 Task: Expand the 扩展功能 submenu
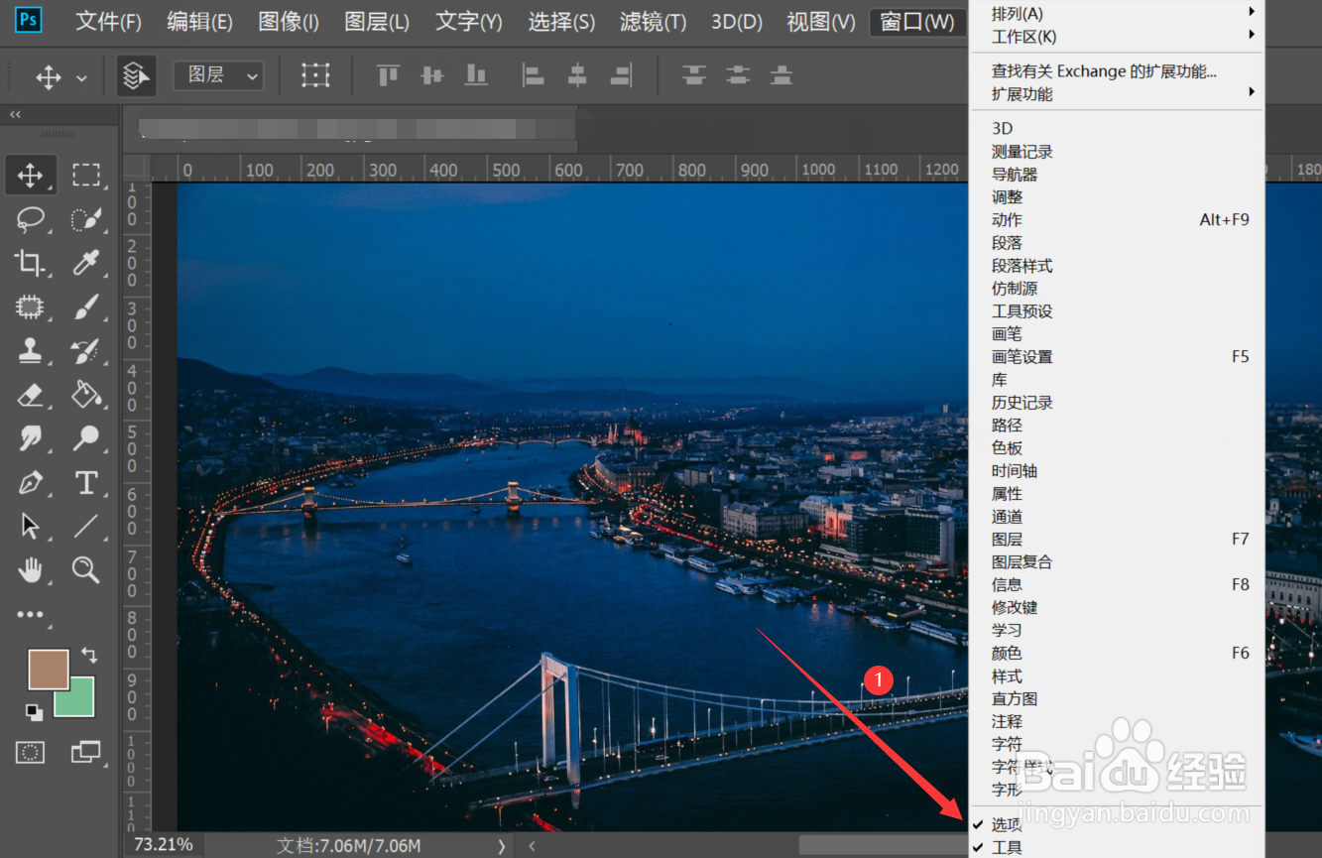click(x=1116, y=94)
